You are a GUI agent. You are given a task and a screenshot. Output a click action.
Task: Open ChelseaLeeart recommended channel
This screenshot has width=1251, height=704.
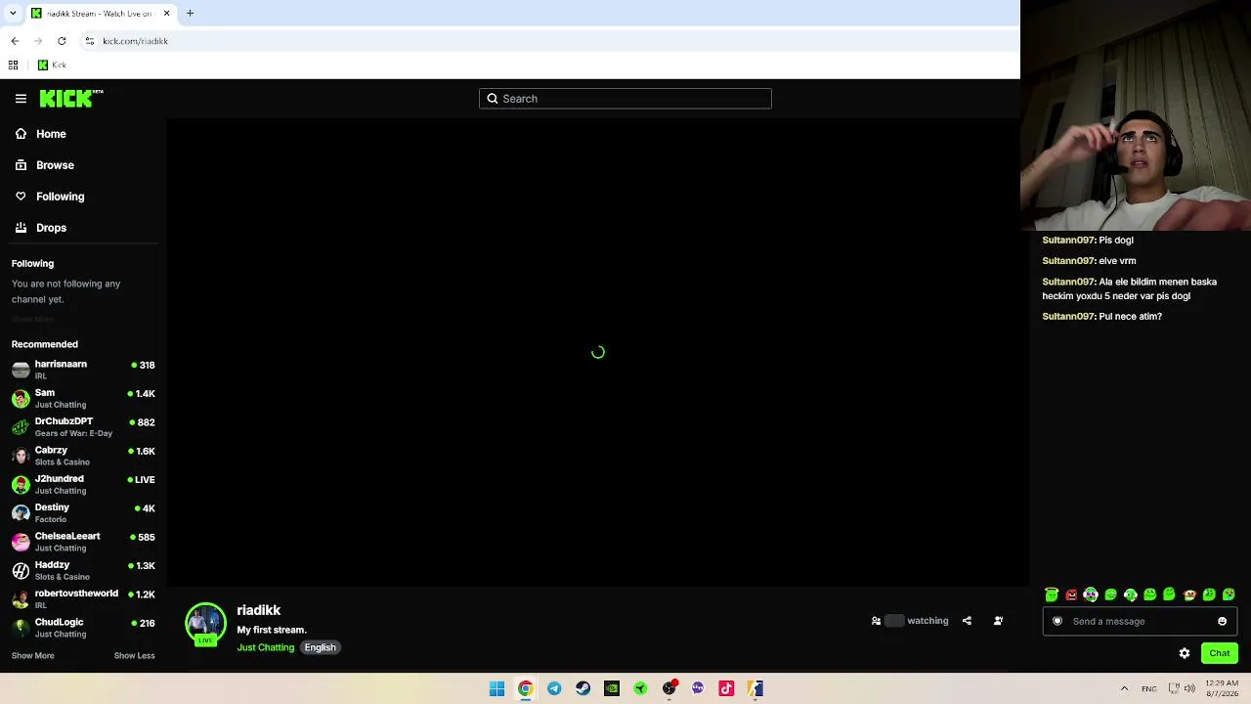pyautogui.click(x=83, y=542)
